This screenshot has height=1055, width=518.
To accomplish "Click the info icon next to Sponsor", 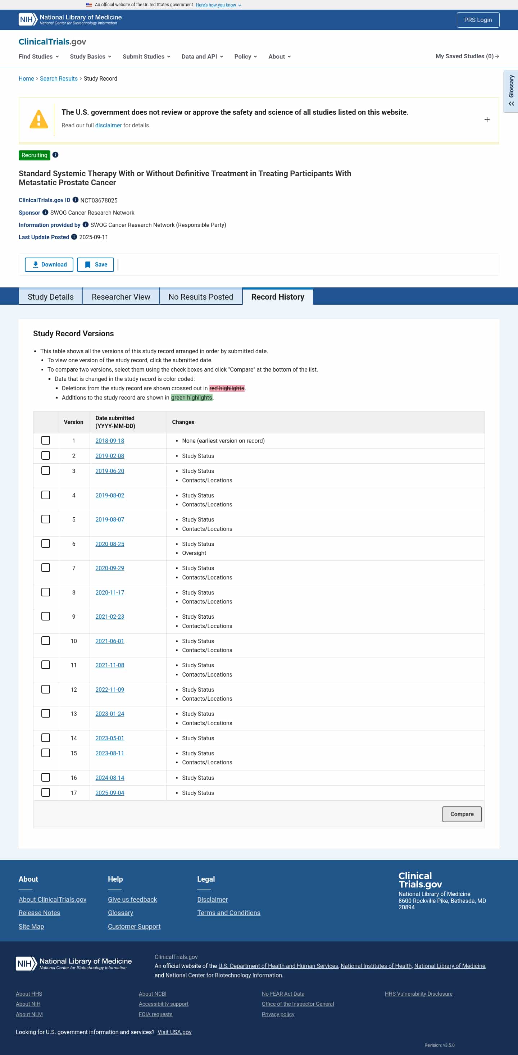I will [x=45, y=212].
